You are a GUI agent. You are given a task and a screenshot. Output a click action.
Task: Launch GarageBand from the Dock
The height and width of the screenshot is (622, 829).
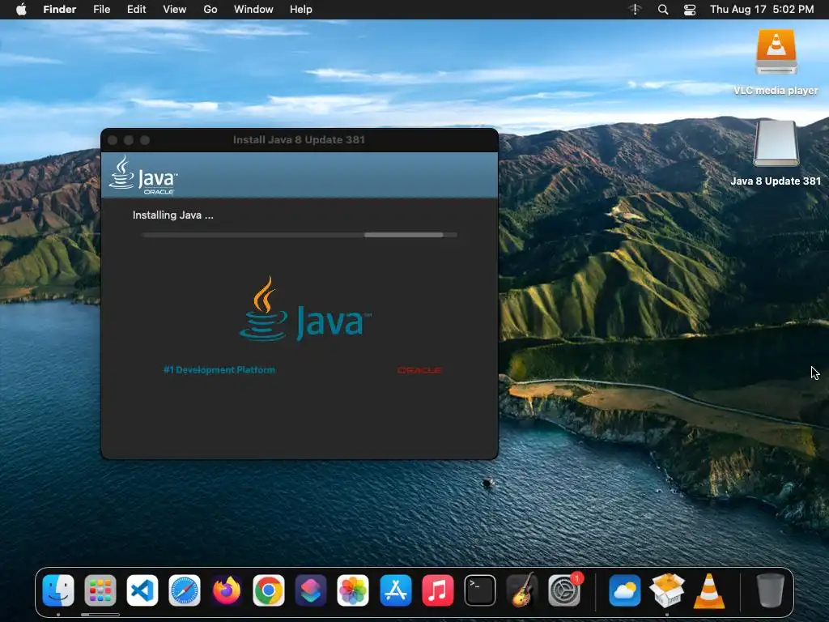click(x=522, y=590)
